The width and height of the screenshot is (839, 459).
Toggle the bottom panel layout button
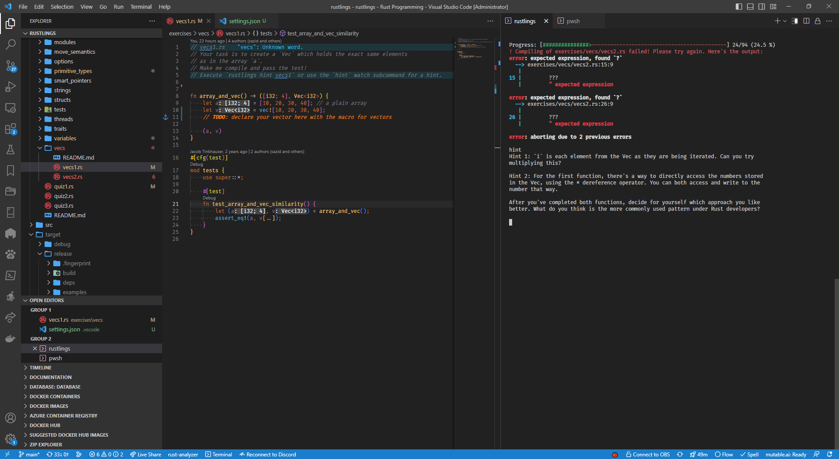(750, 7)
